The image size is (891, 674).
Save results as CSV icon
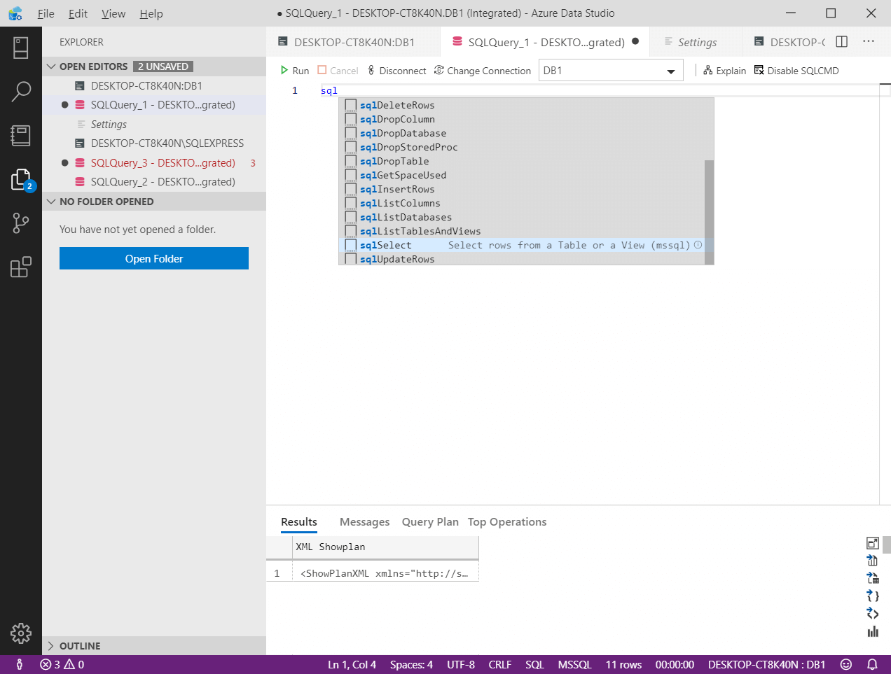click(x=873, y=560)
